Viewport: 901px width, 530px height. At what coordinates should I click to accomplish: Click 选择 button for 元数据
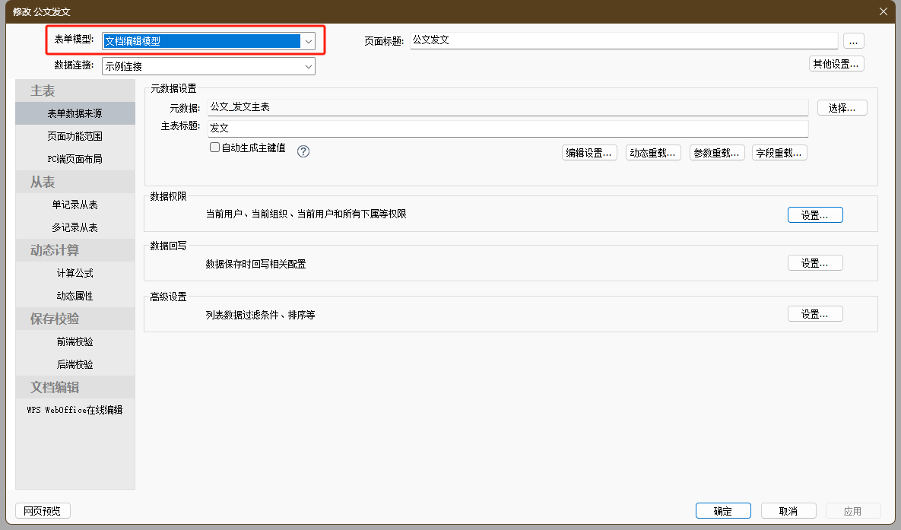pyautogui.click(x=842, y=108)
